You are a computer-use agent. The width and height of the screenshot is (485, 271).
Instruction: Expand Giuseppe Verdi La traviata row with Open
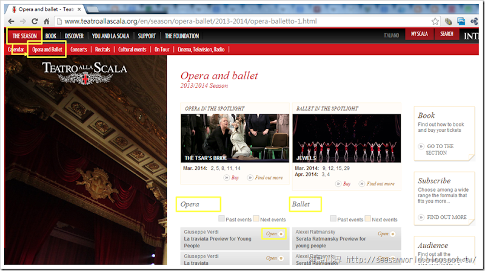coord(275,258)
